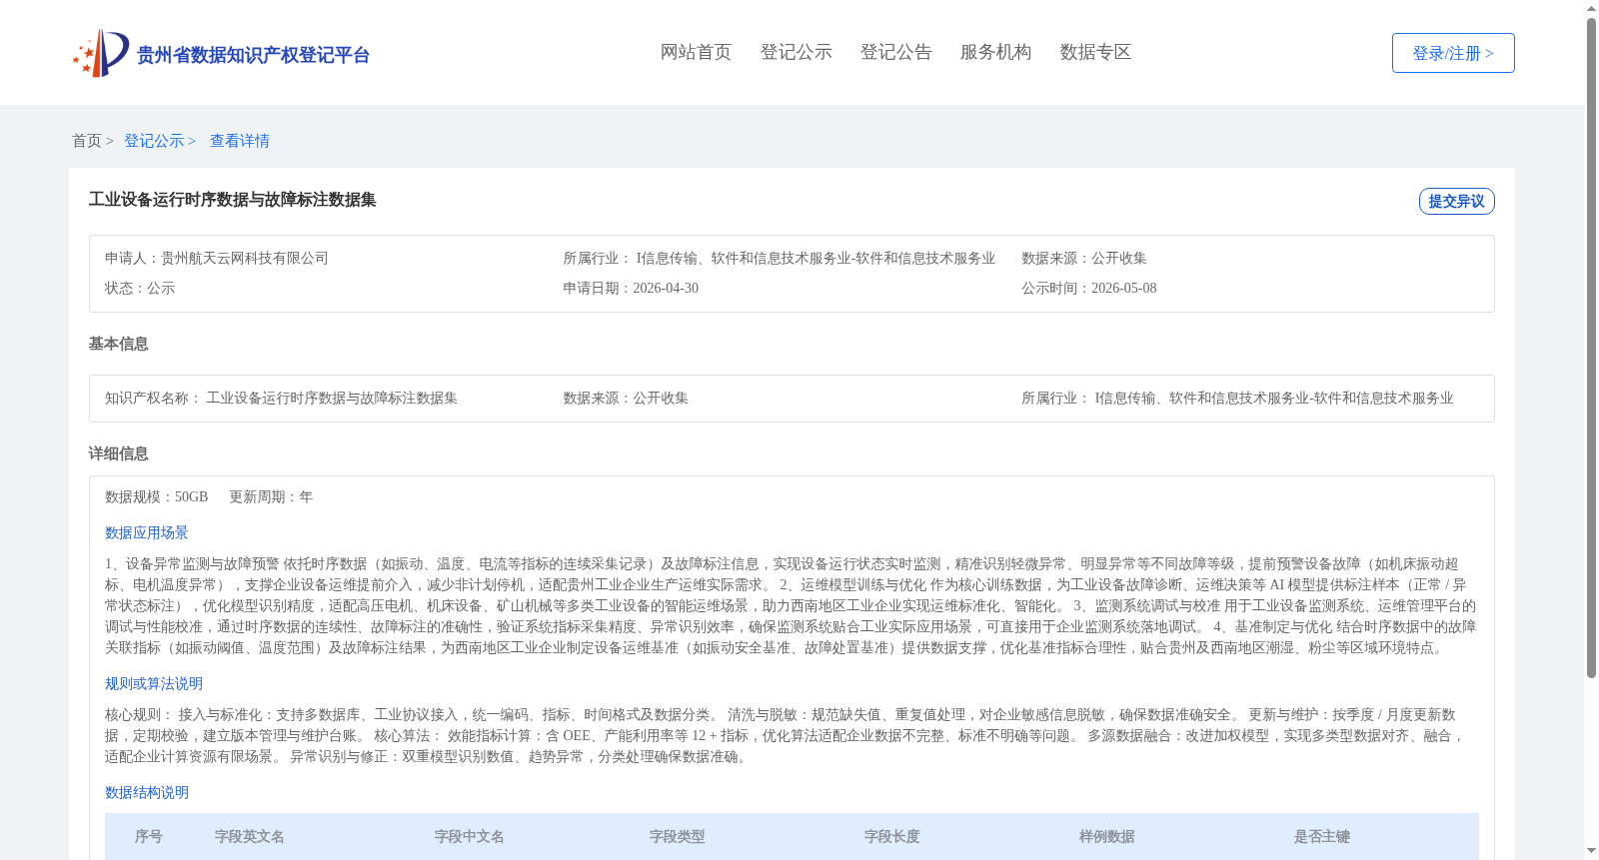
Task: Open 登记公示 in top navigation
Action: [796, 52]
